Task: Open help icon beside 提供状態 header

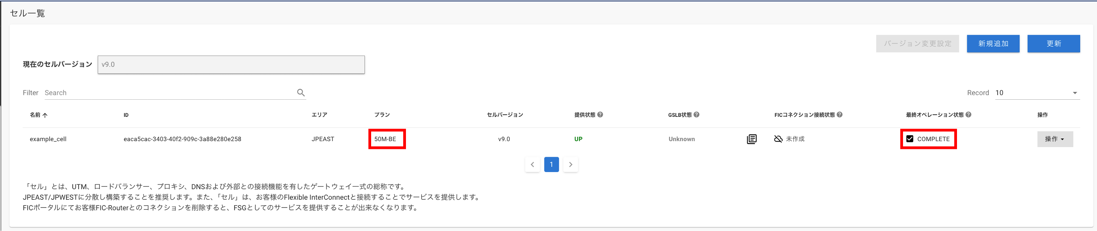Action: coord(600,115)
